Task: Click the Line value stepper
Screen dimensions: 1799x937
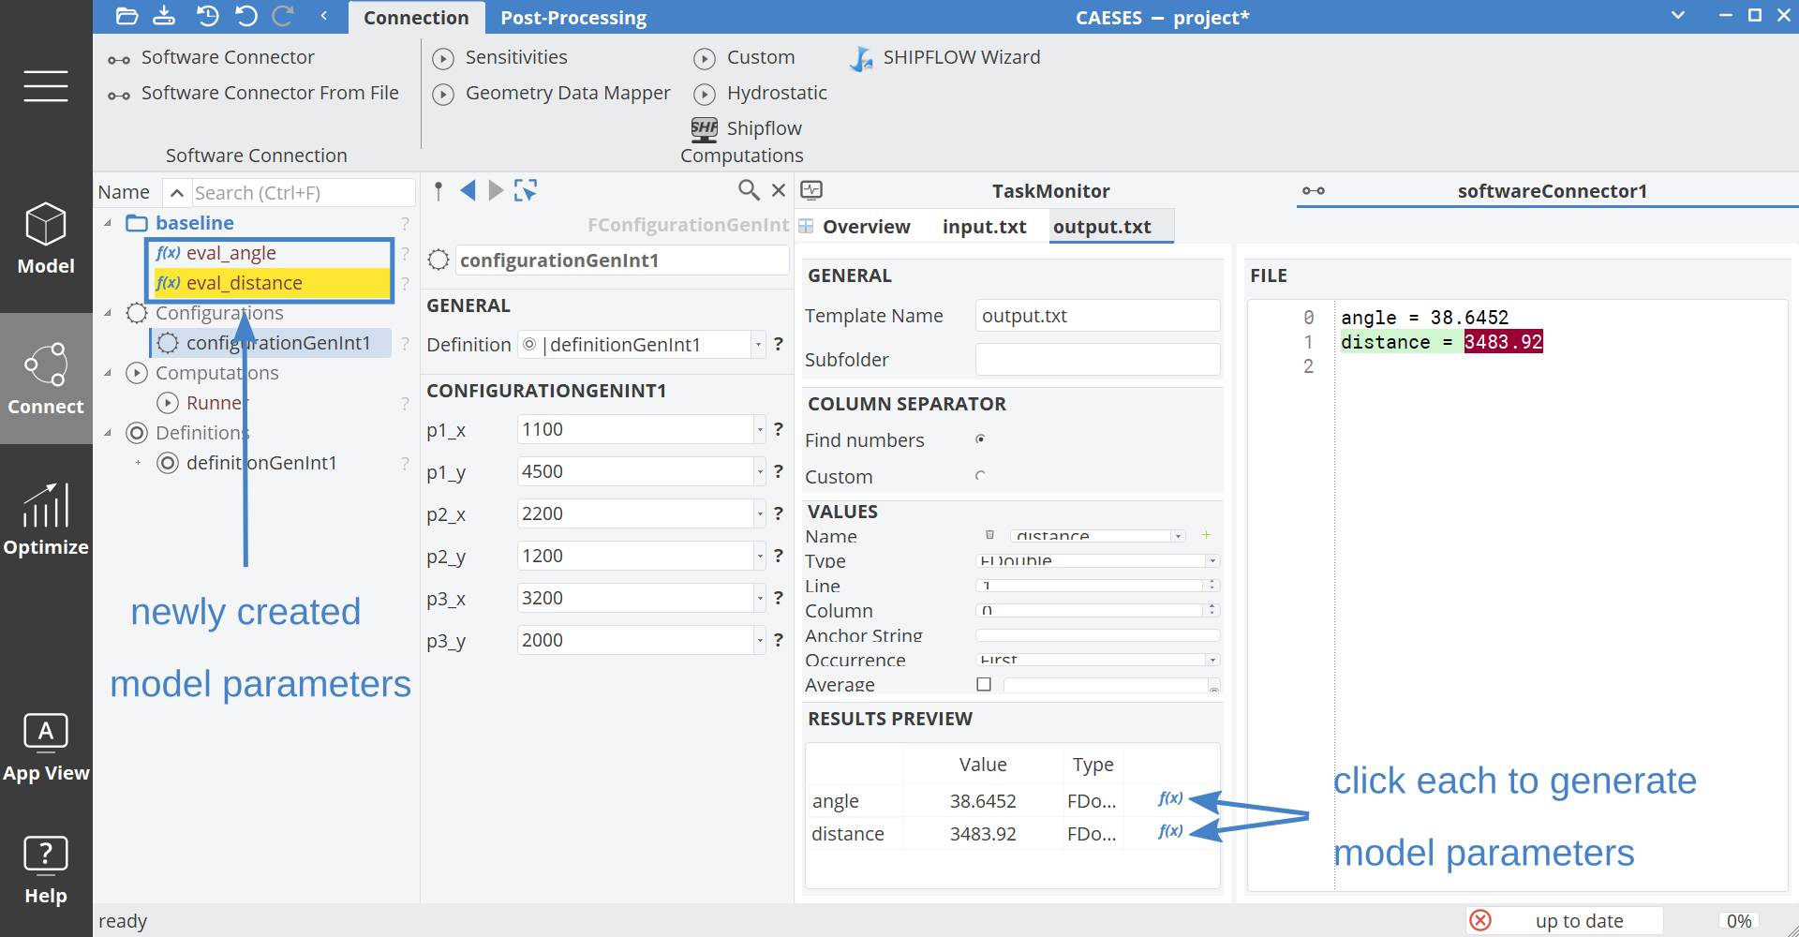Action: point(1212,585)
